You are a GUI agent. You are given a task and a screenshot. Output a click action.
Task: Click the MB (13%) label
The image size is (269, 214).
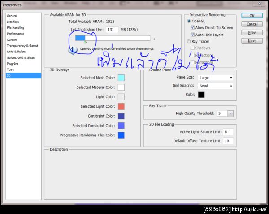coord(129,30)
